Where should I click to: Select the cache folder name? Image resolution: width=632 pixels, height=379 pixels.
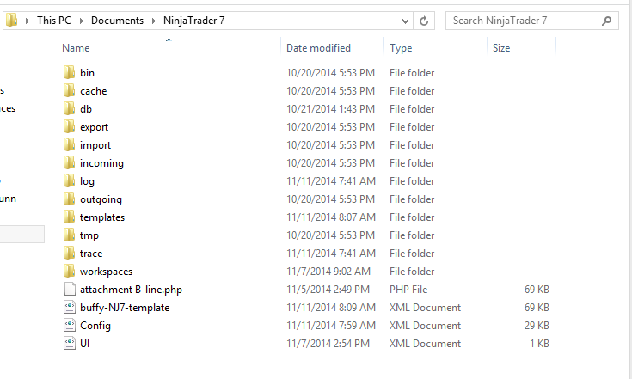coord(93,91)
